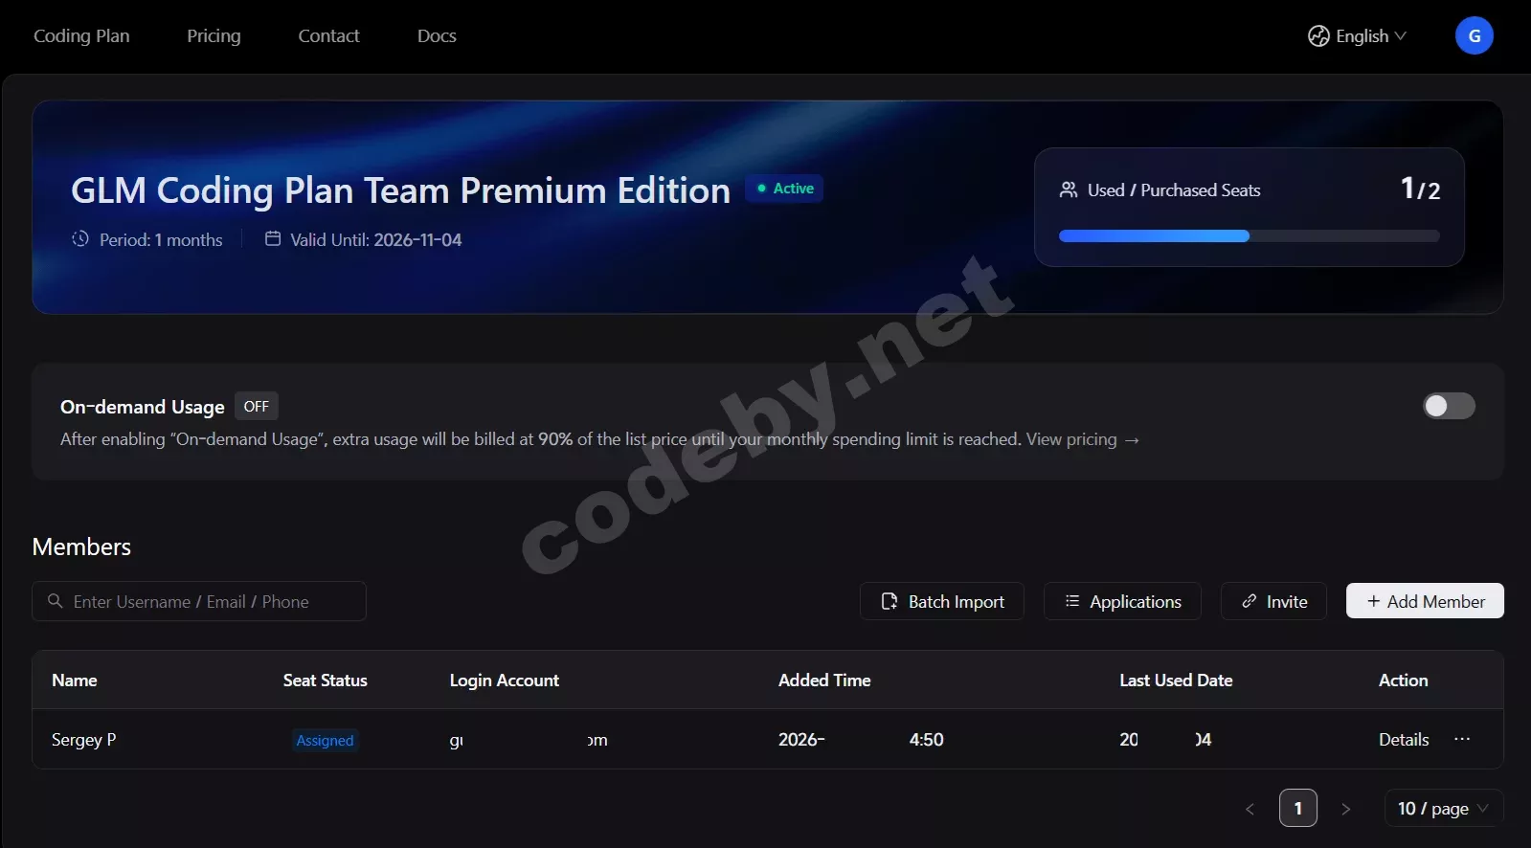1531x848 pixels.
Task: Click the Login Account column header
Action: (x=504, y=681)
